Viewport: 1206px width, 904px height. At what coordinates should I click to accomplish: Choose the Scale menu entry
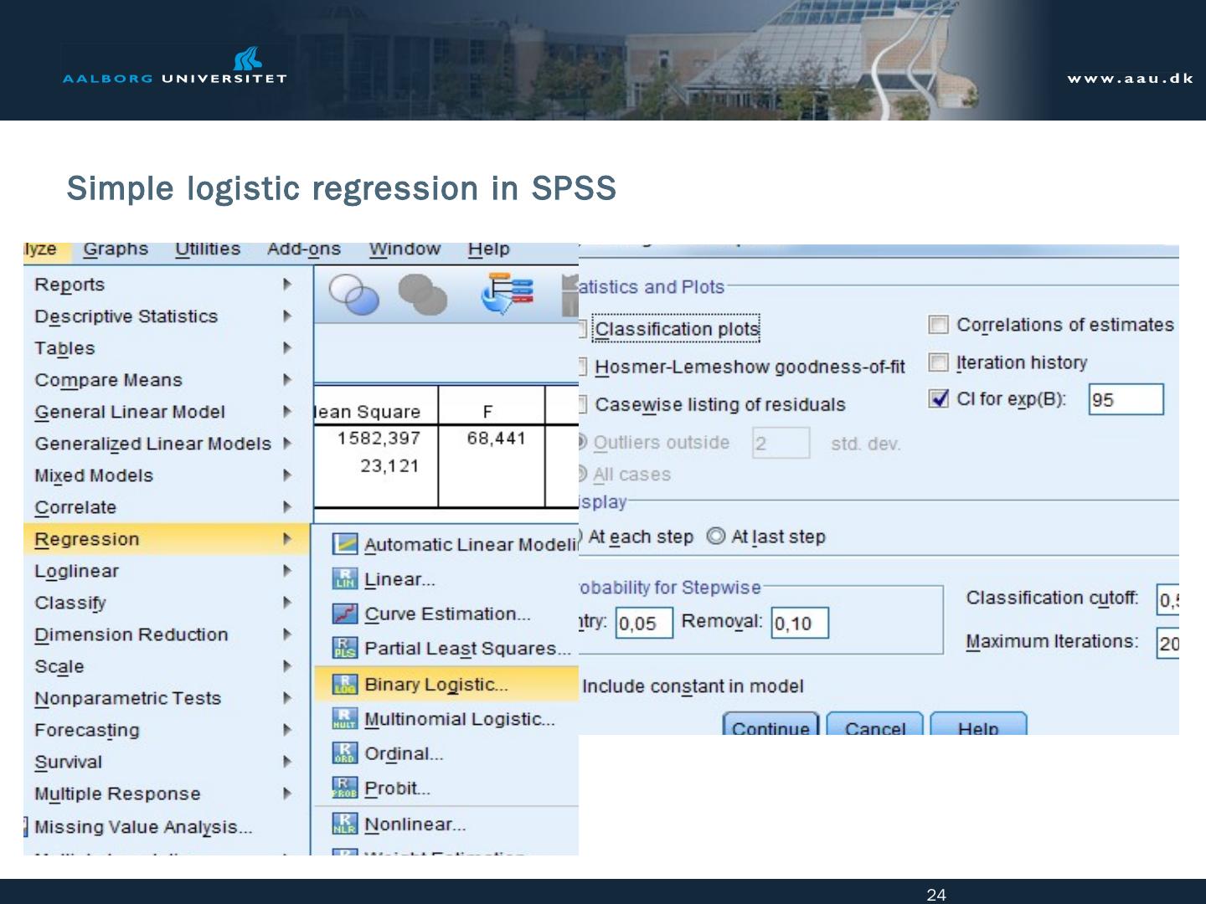click(x=167, y=666)
